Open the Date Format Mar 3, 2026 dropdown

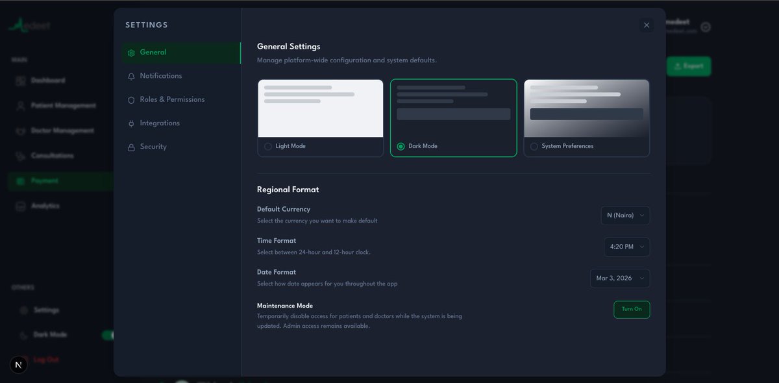click(x=620, y=278)
